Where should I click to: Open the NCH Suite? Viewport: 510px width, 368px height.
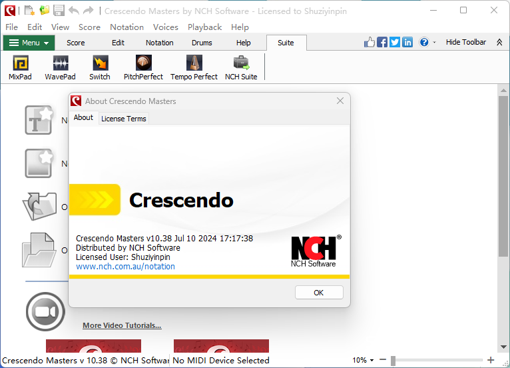pos(241,67)
